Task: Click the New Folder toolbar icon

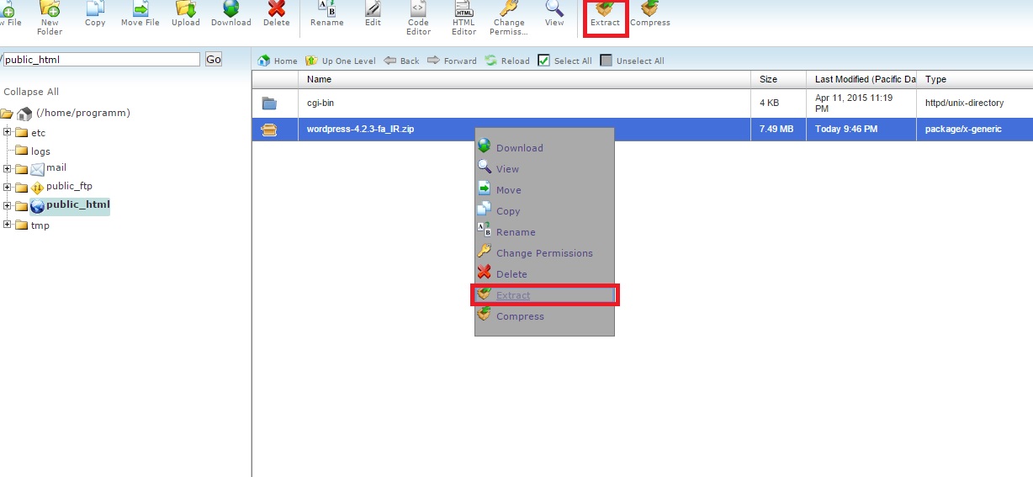Action: point(50,9)
